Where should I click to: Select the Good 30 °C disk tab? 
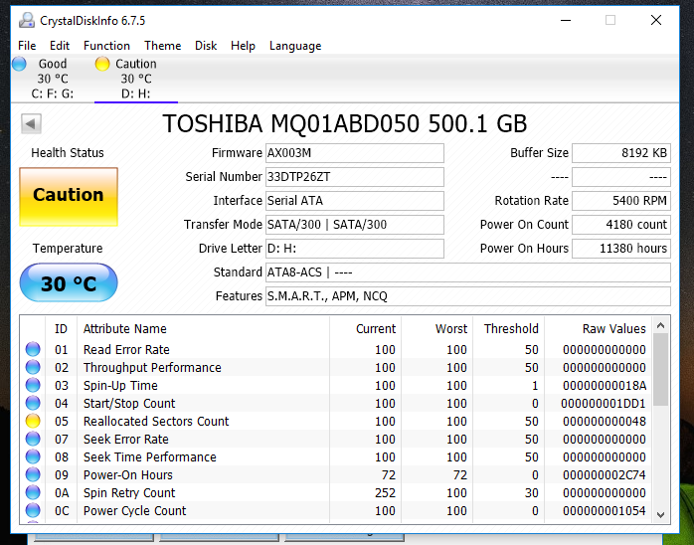pyautogui.click(x=53, y=79)
